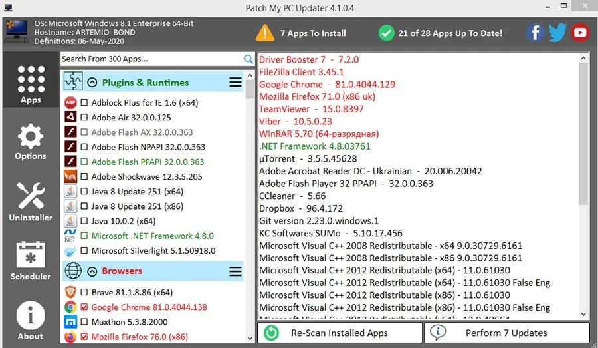Click the Plugins & Runtimes puzzle icon

(x=73, y=81)
